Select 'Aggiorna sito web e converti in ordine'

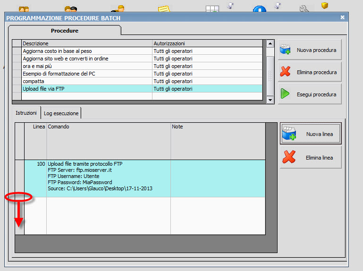point(86,59)
